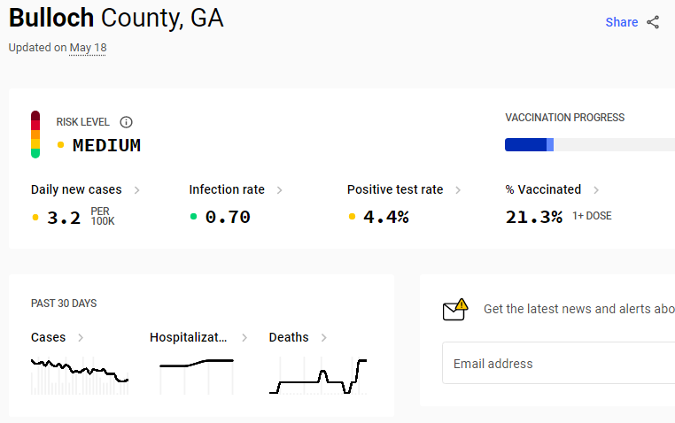Focus the Email address field

coord(559,363)
